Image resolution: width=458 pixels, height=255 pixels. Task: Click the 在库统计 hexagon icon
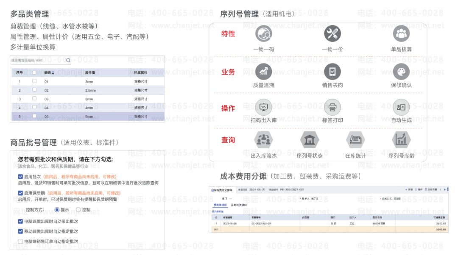355,140
